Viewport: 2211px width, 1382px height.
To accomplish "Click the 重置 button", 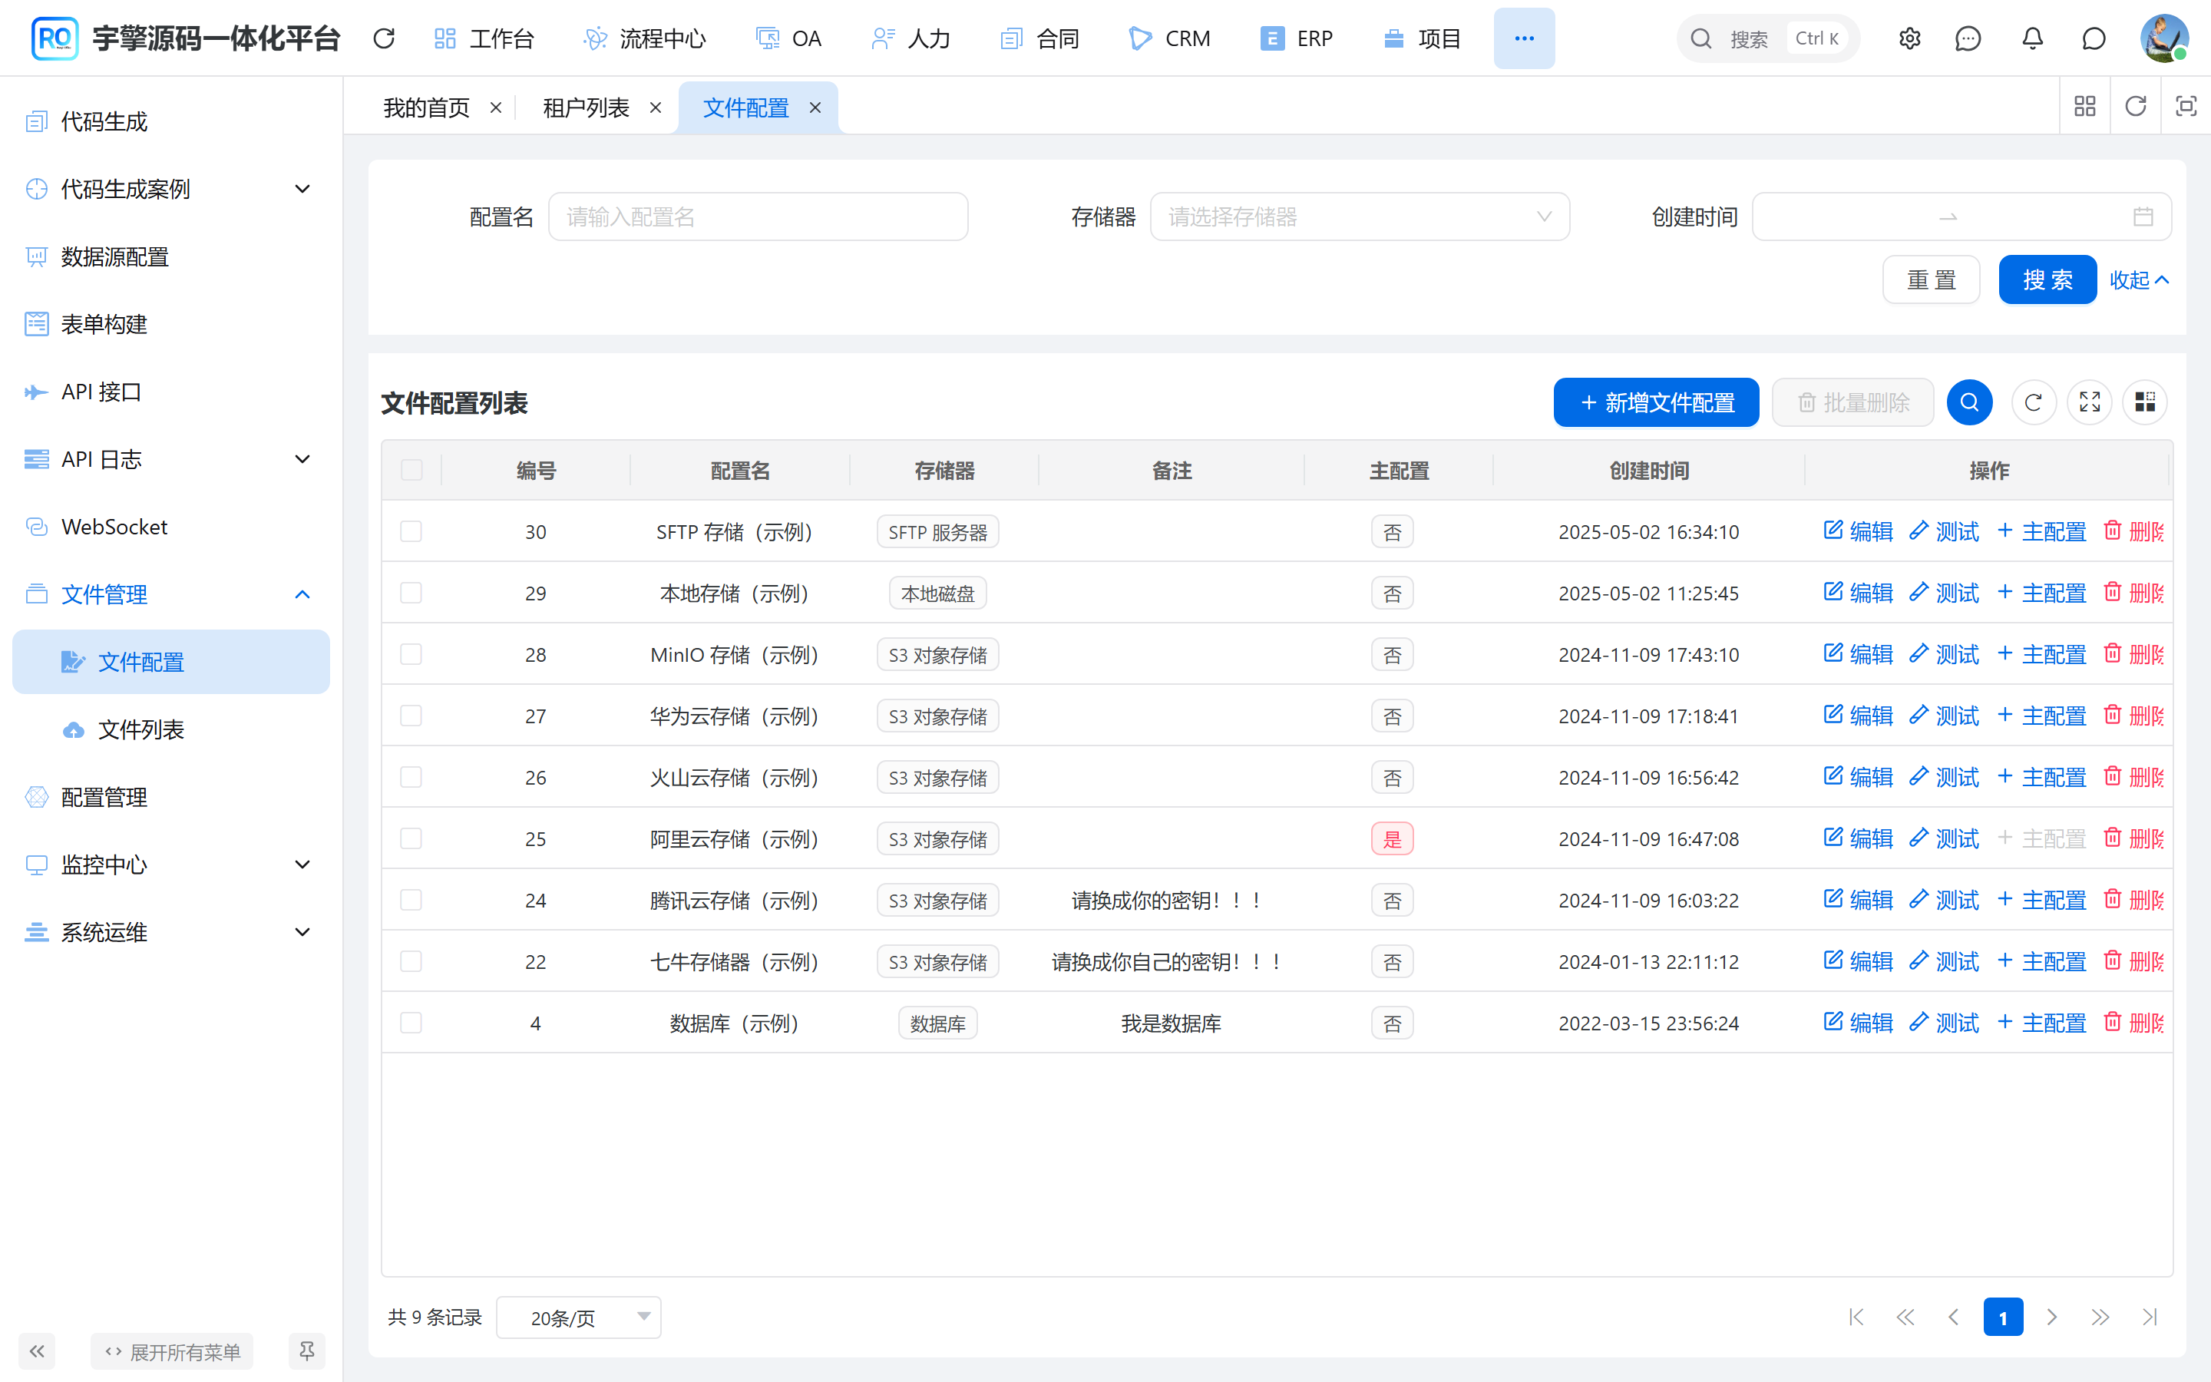I will tap(1931, 279).
